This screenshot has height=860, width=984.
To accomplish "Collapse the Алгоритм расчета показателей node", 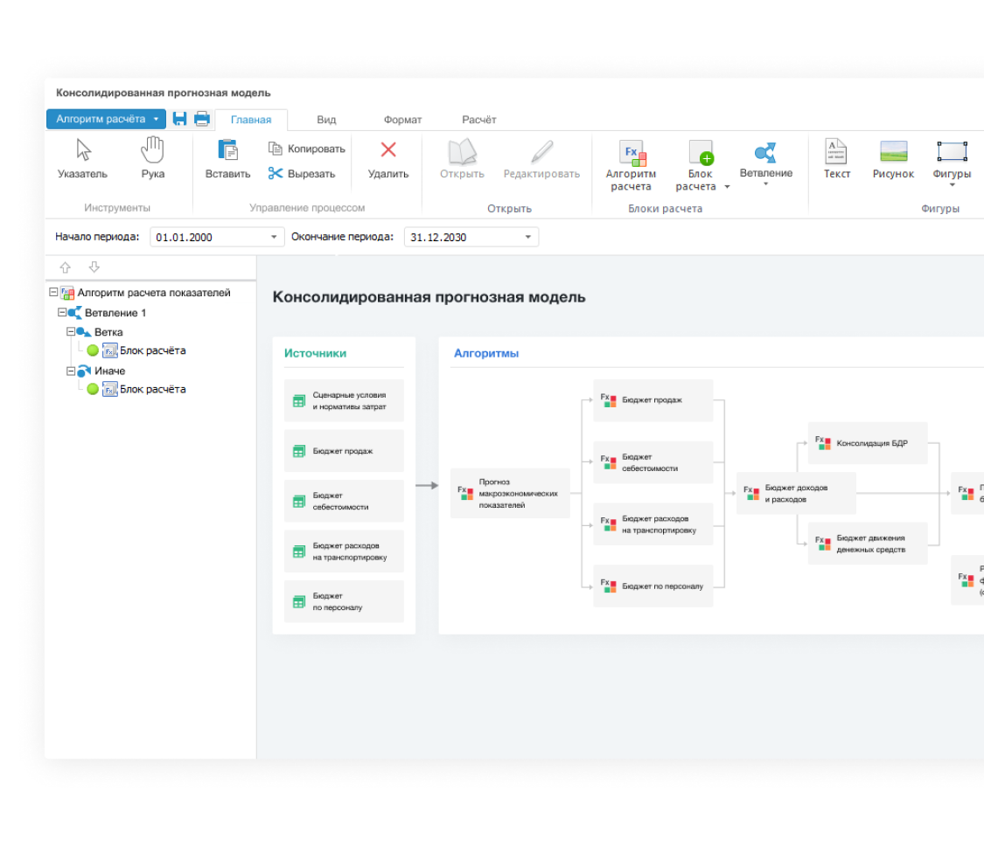I will point(53,292).
